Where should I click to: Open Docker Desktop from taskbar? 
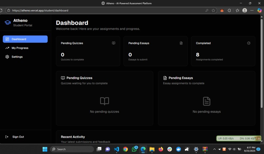(x=179, y=149)
